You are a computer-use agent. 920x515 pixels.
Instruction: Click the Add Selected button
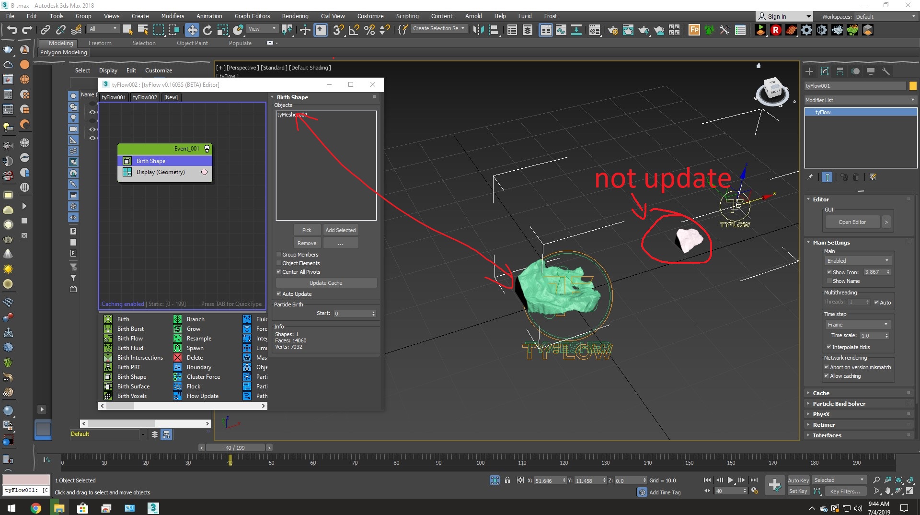coord(341,230)
